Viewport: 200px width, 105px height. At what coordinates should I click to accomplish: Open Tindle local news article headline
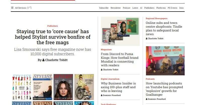164,28
